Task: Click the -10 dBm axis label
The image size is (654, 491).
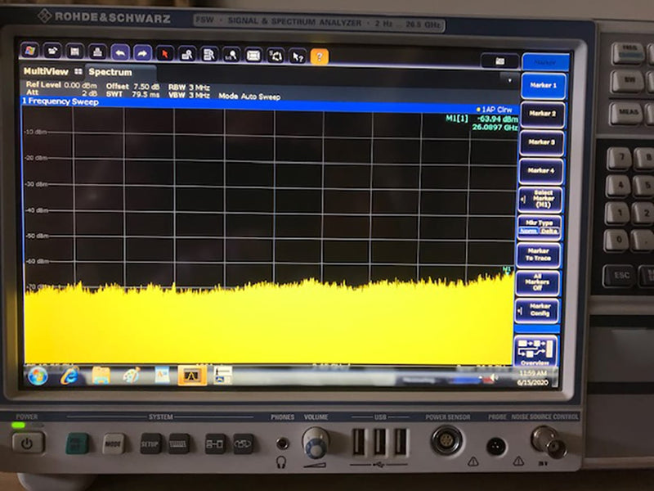Action: (37, 132)
